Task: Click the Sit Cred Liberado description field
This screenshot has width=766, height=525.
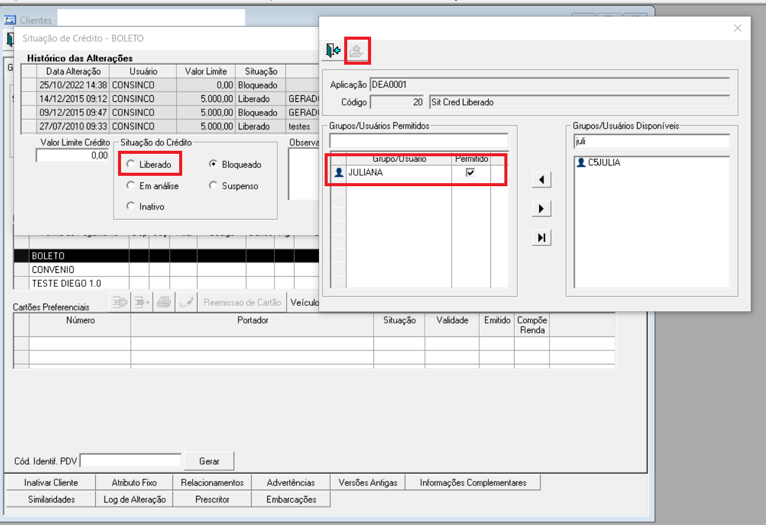Action: point(579,102)
